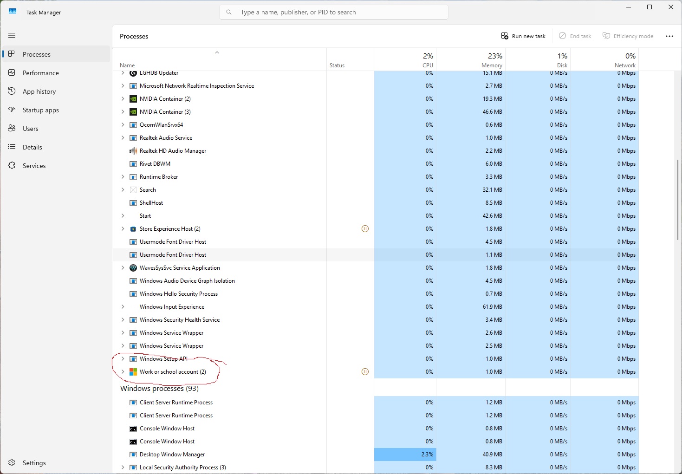Expand the NVIDIA Container (3) process group
The image size is (682, 474).
[x=122, y=111]
